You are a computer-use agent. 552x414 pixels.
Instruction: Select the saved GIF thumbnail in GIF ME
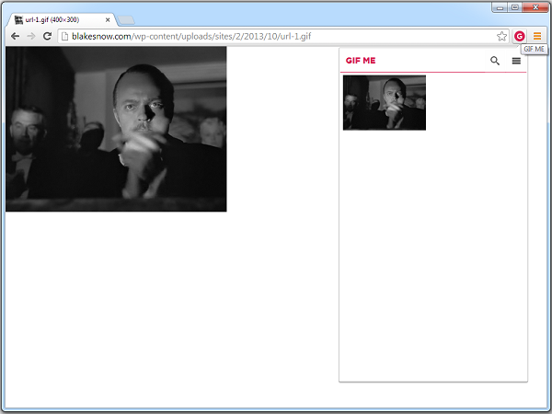point(385,102)
